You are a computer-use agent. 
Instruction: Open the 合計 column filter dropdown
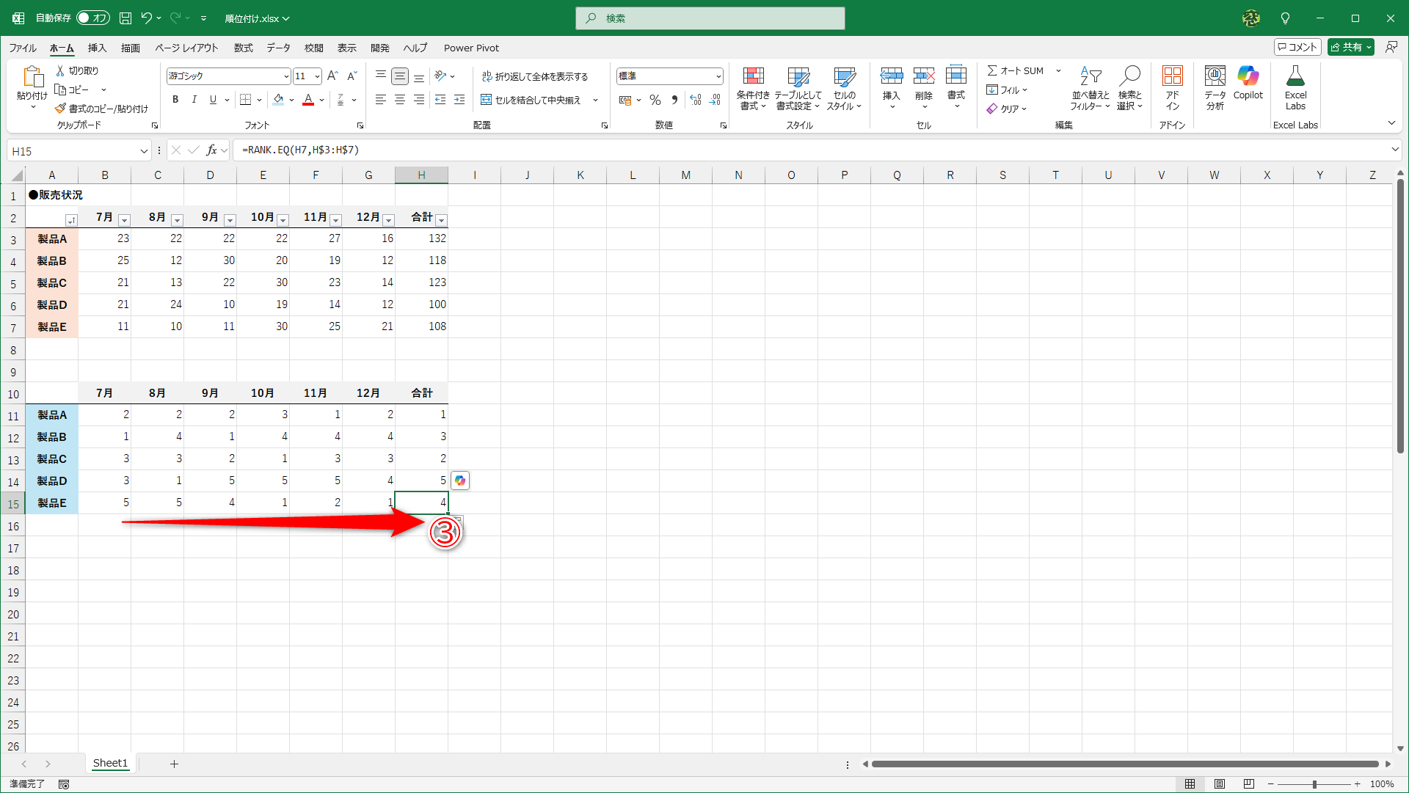[x=442, y=220]
